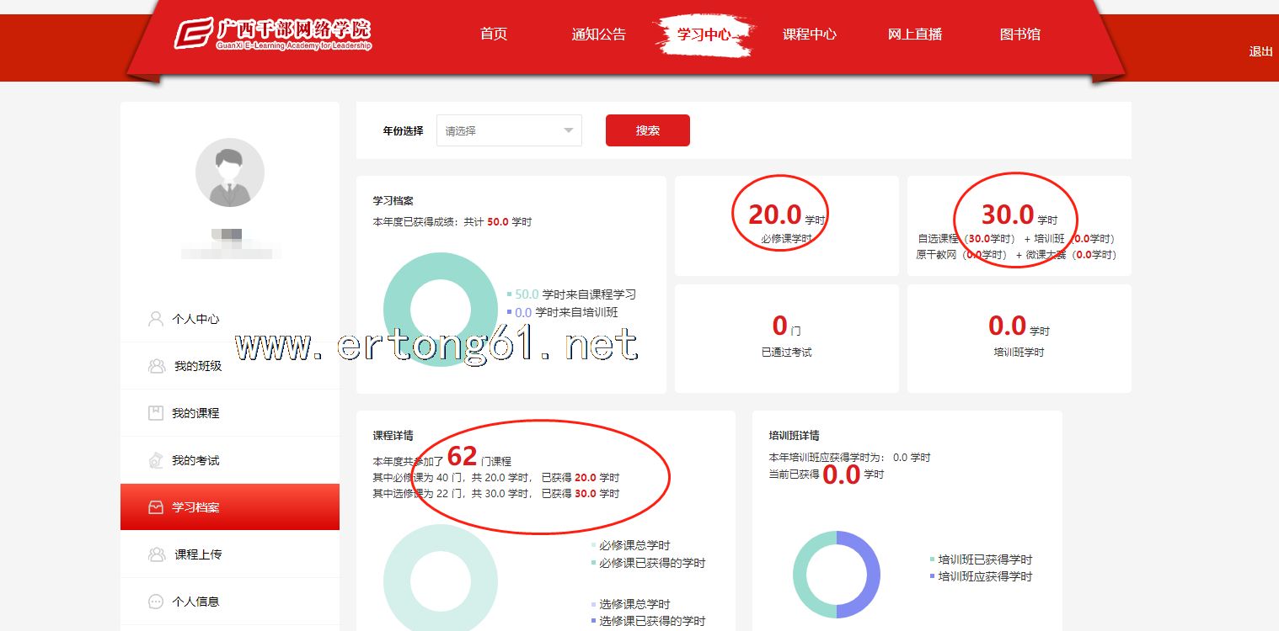
Task: Click the 我的课程 book icon
Action: (x=156, y=413)
